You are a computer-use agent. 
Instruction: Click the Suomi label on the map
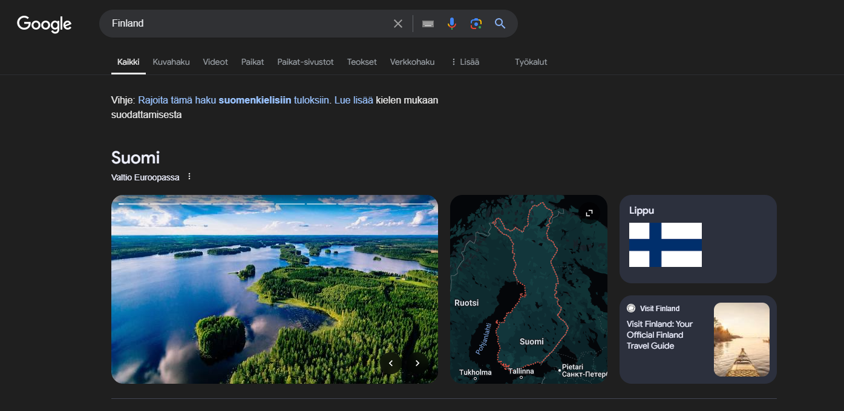pyautogui.click(x=532, y=341)
